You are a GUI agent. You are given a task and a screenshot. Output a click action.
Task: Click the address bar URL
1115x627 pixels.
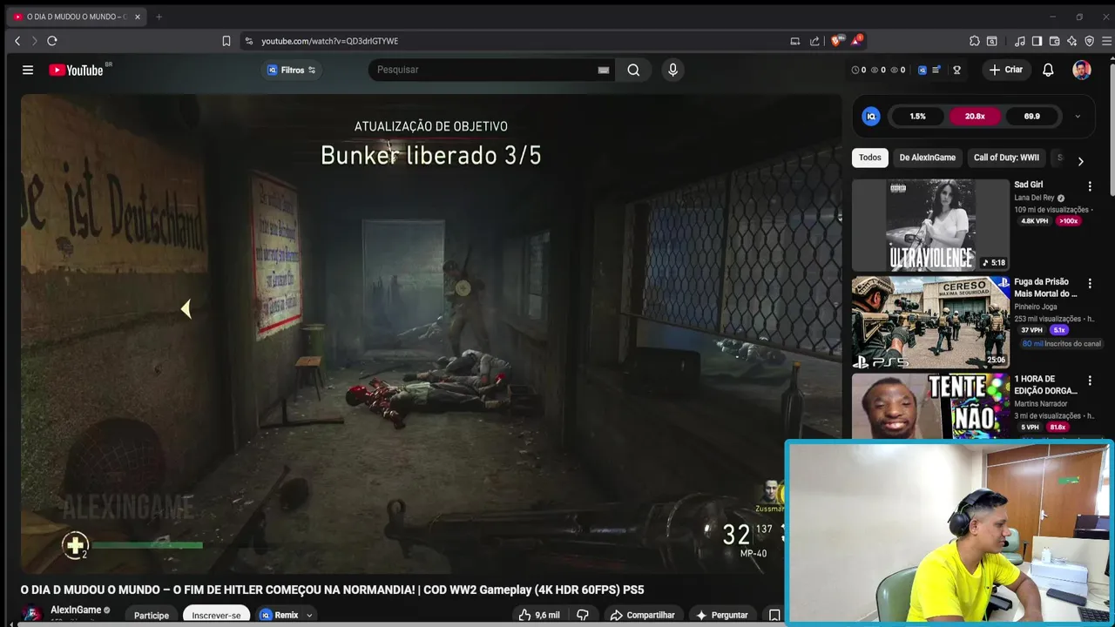tap(329, 41)
